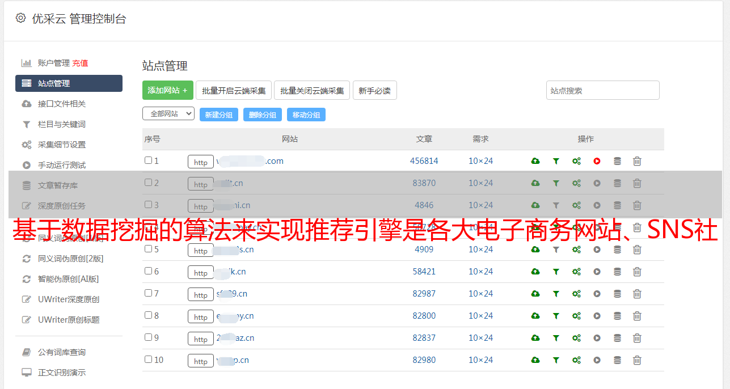Tick the checkbox for site row 6
The image size is (730, 389).
click(x=148, y=271)
